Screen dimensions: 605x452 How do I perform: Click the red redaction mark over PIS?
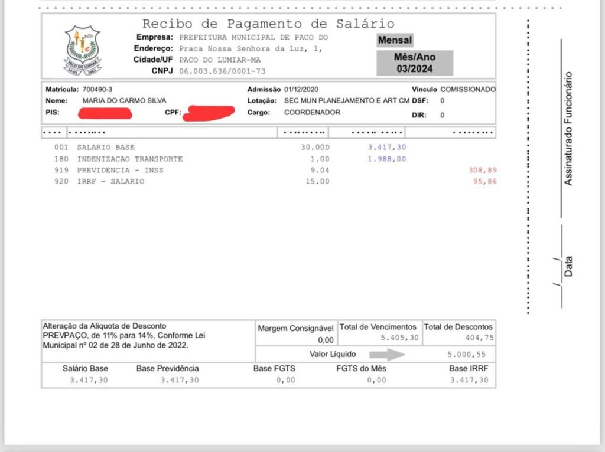click(107, 113)
